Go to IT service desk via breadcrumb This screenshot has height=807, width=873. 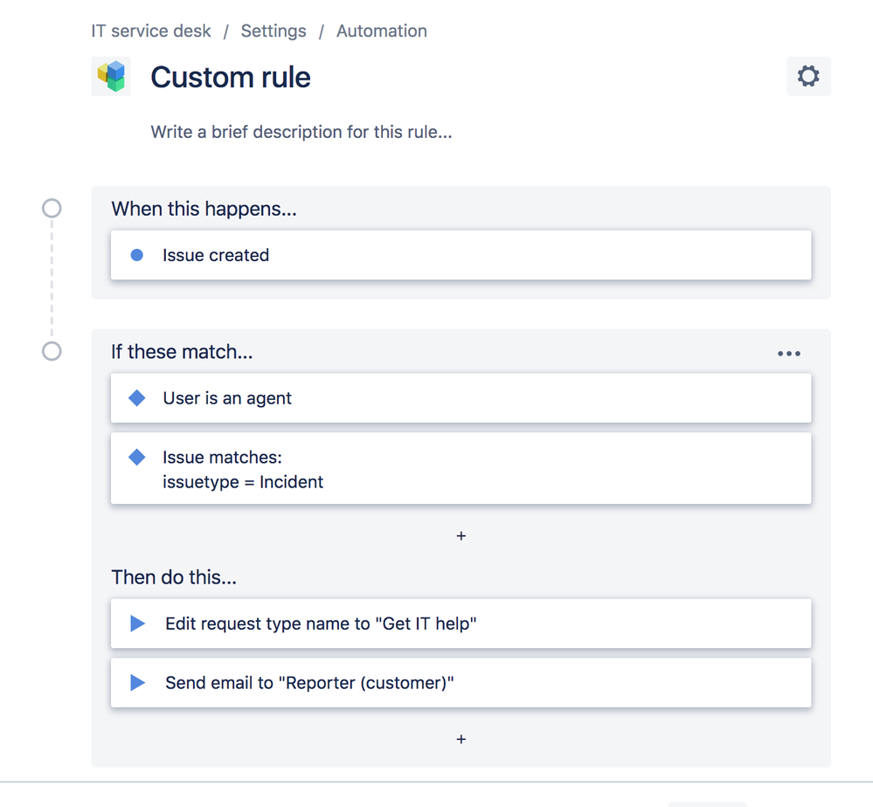click(150, 31)
